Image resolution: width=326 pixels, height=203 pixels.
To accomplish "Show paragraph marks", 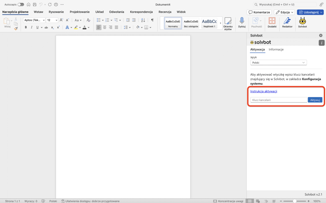I will tap(152, 20).
